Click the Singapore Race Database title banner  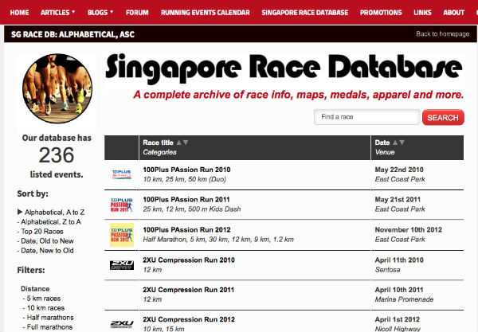(284, 68)
